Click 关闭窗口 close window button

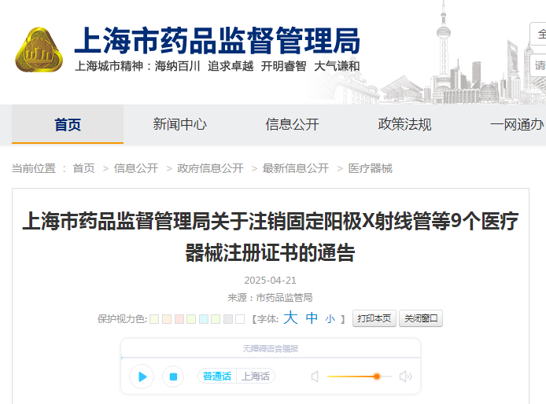pyautogui.click(x=422, y=318)
